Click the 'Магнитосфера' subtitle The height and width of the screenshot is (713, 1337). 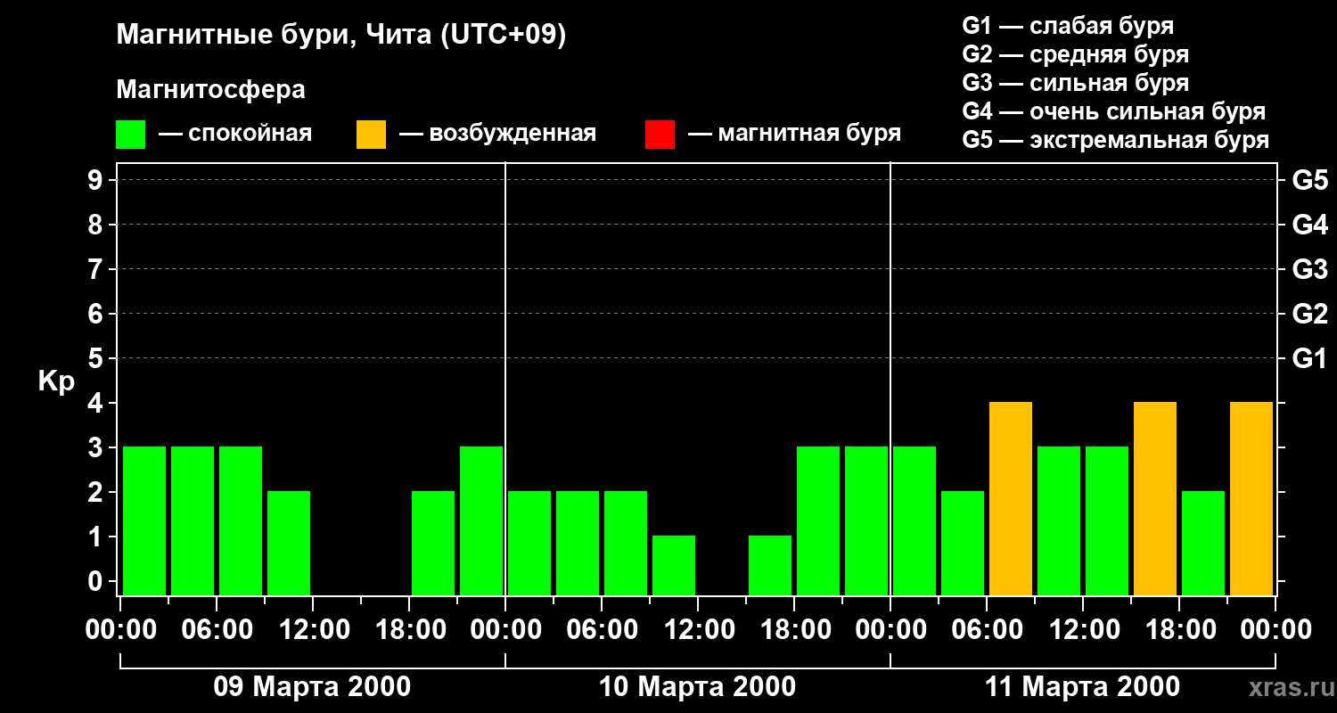coord(210,90)
